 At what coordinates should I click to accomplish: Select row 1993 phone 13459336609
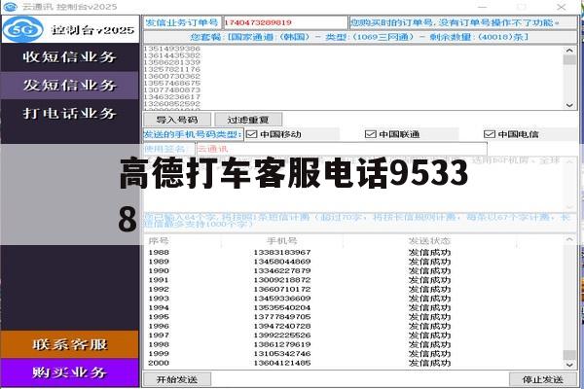[282, 299]
